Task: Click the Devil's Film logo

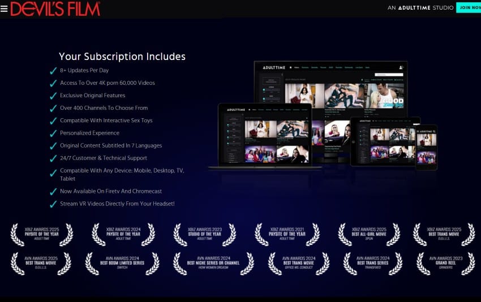Action: point(55,8)
